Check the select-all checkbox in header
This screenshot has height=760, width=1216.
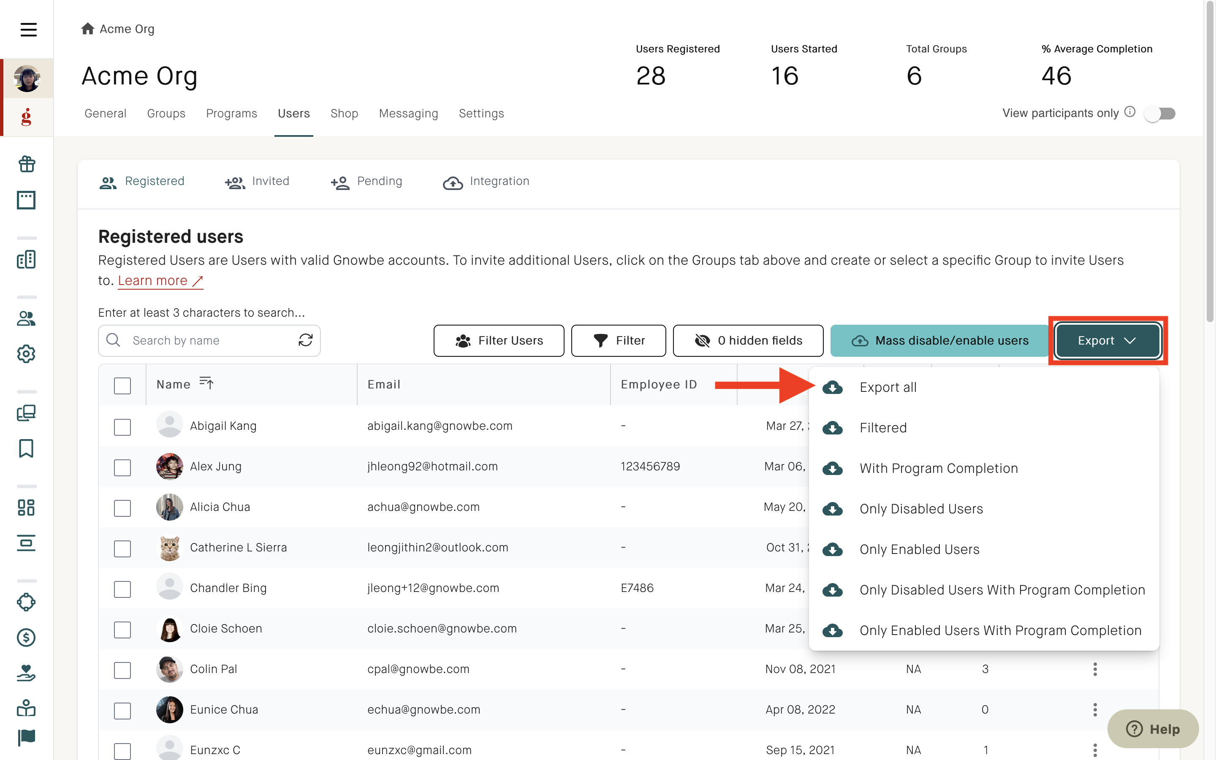122,385
